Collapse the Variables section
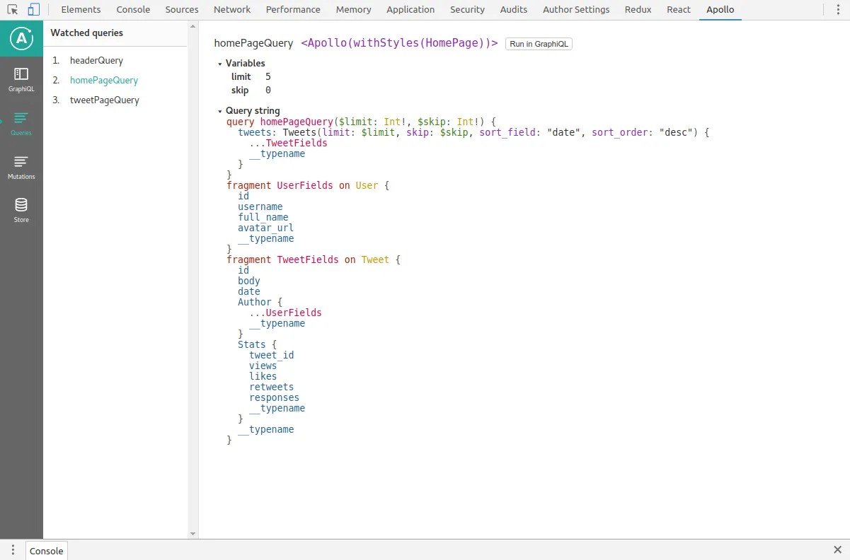The height and width of the screenshot is (560, 850). point(220,64)
